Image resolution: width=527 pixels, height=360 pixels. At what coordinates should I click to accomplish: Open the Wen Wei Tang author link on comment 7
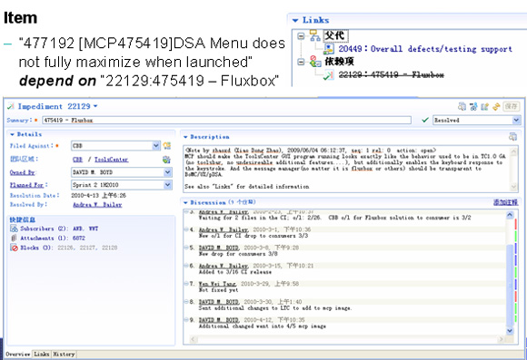[x=217, y=284]
